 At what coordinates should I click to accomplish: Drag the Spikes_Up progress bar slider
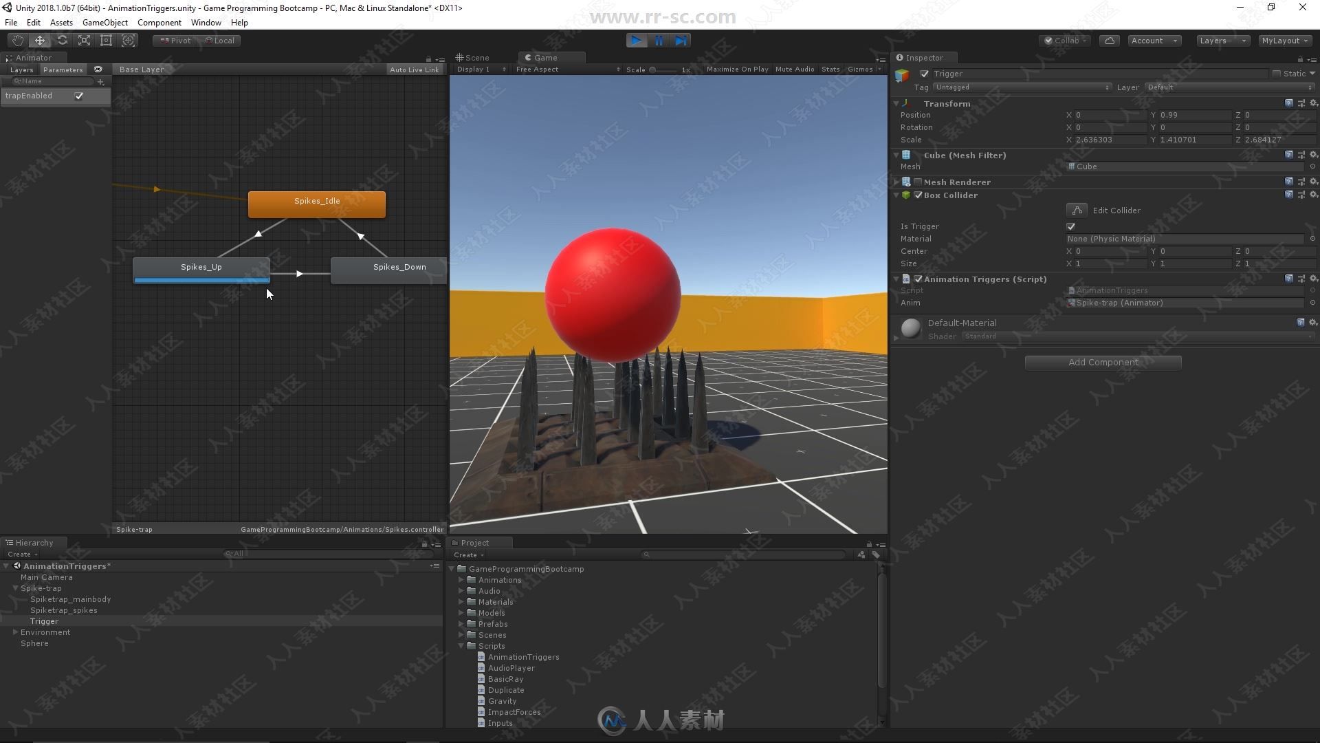pos(201,279)
